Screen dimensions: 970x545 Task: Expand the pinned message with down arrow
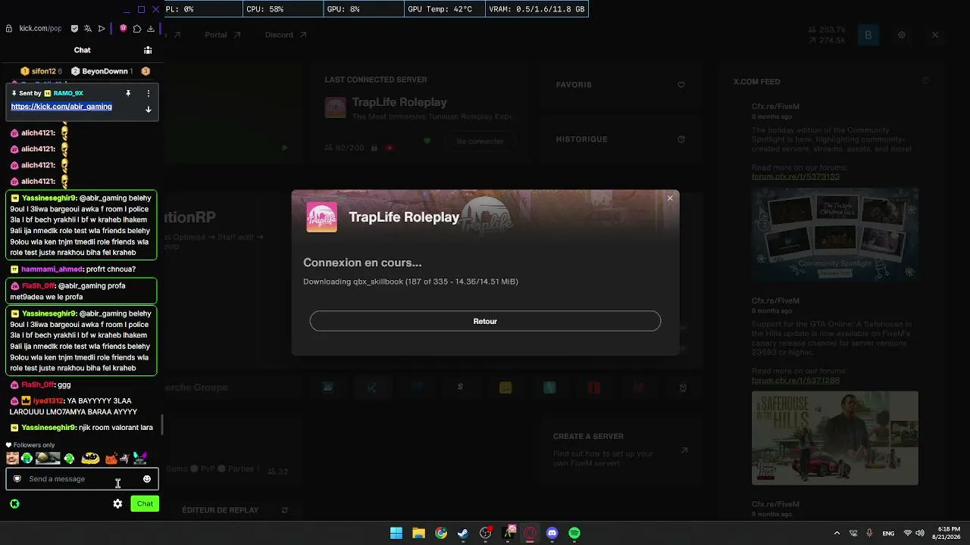pos(148,109)
